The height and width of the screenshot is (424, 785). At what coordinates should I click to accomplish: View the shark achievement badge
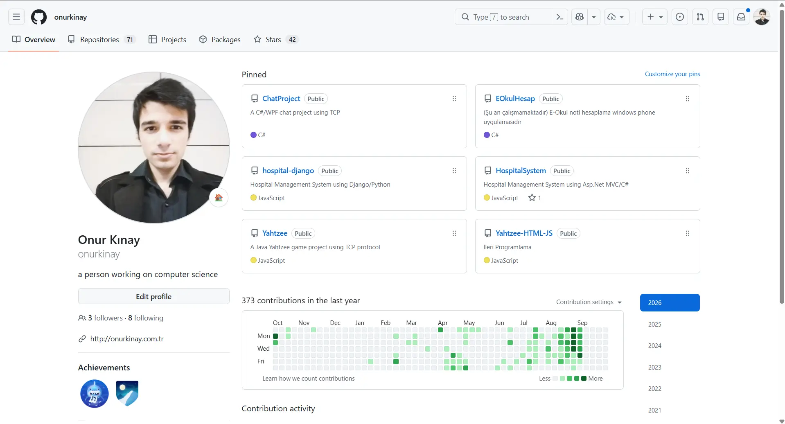click(x=95, y=394)
